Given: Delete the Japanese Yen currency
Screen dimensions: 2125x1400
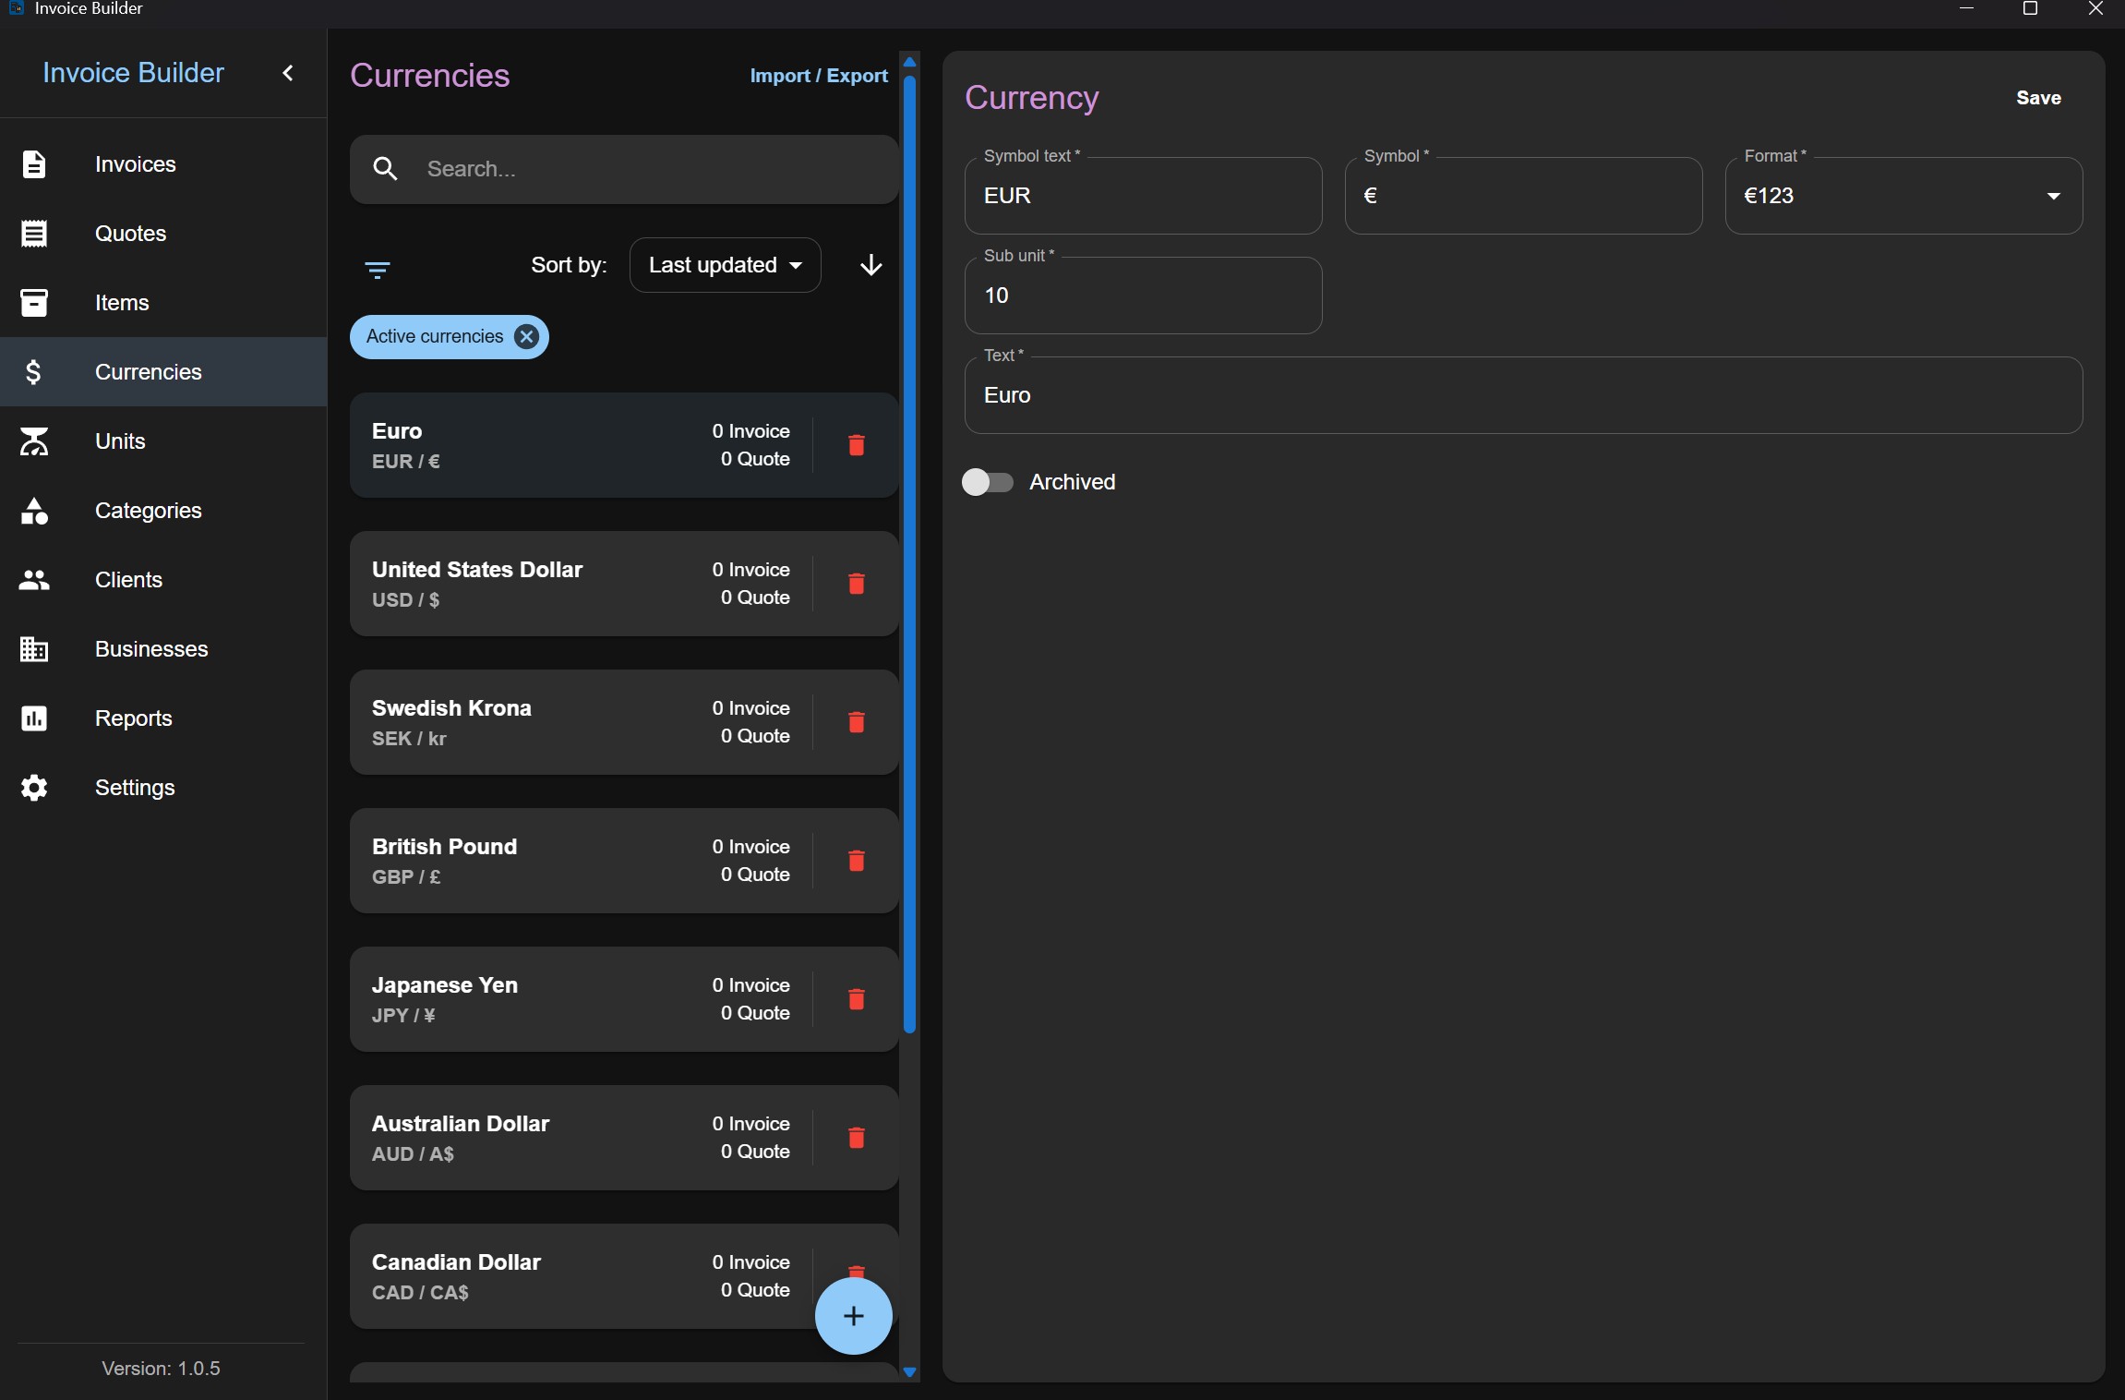Looking at the screenshot, I should point(857,999).
